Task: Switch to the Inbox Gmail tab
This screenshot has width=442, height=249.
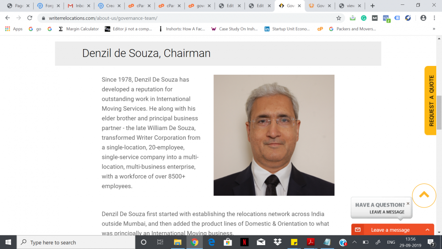Action: [x=76, y=6]
